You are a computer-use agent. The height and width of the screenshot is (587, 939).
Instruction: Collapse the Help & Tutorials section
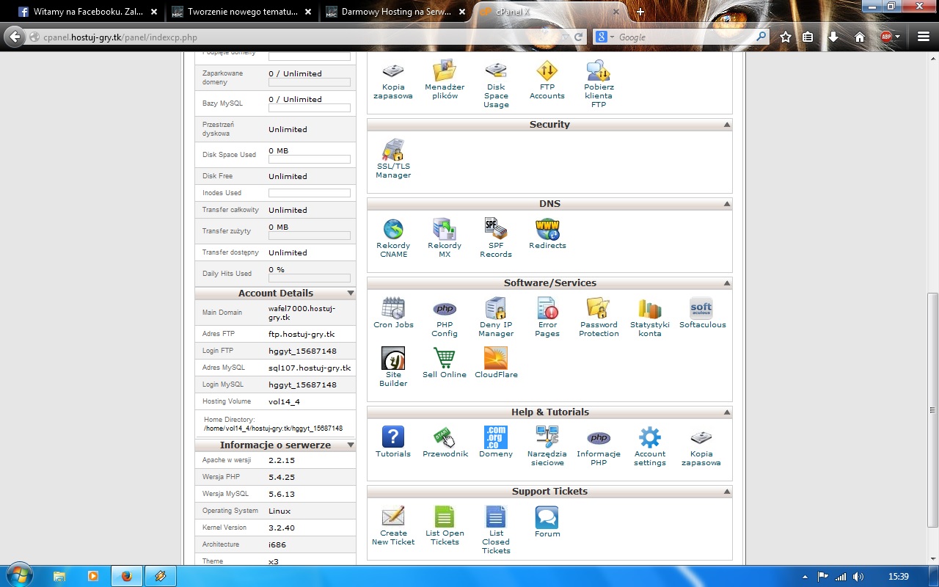(x=727, y=412)
